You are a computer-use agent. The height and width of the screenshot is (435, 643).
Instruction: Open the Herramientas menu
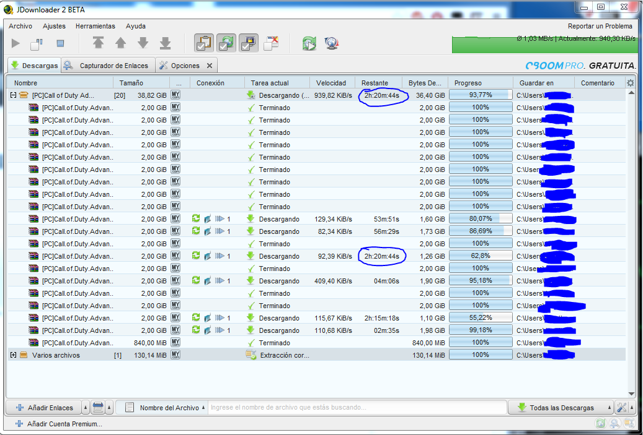coord(95,26)
